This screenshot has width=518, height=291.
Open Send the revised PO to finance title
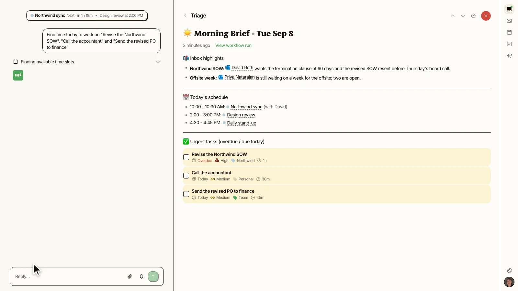[x=223, y=191]
